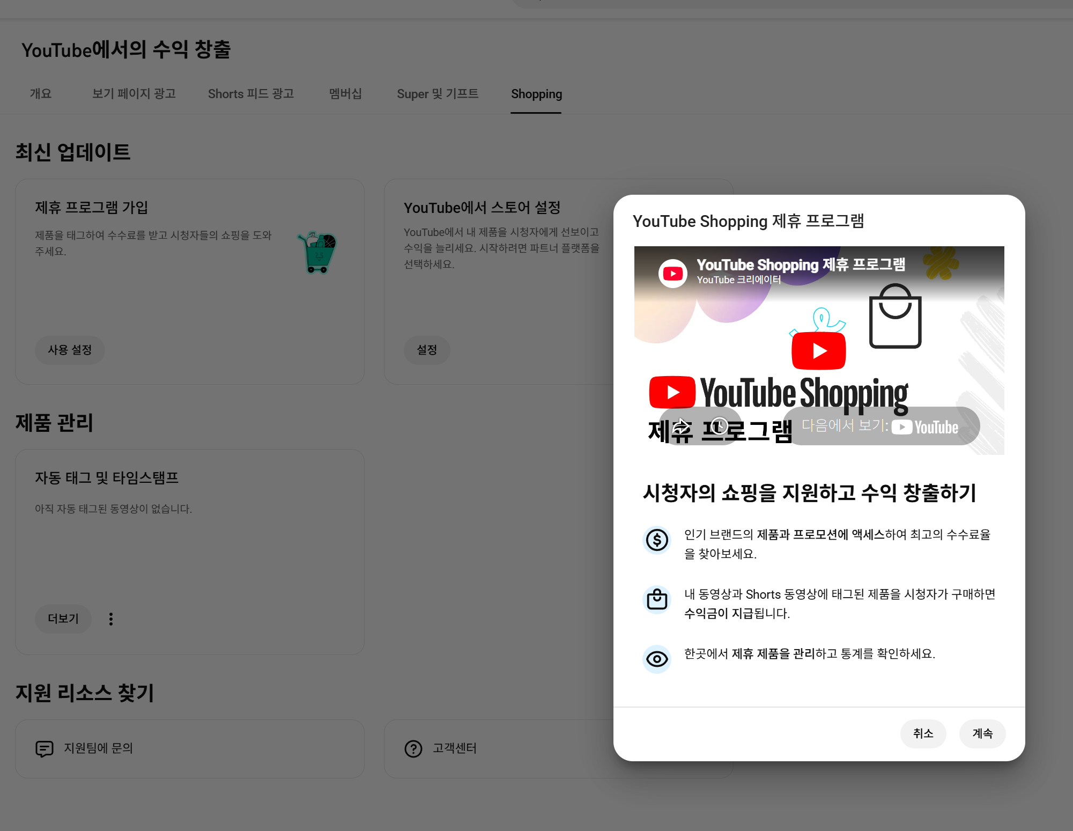Viewport: 1073px width, 831px height.
Task: Click the dollar sign commission icon
Action: [657, 540]
